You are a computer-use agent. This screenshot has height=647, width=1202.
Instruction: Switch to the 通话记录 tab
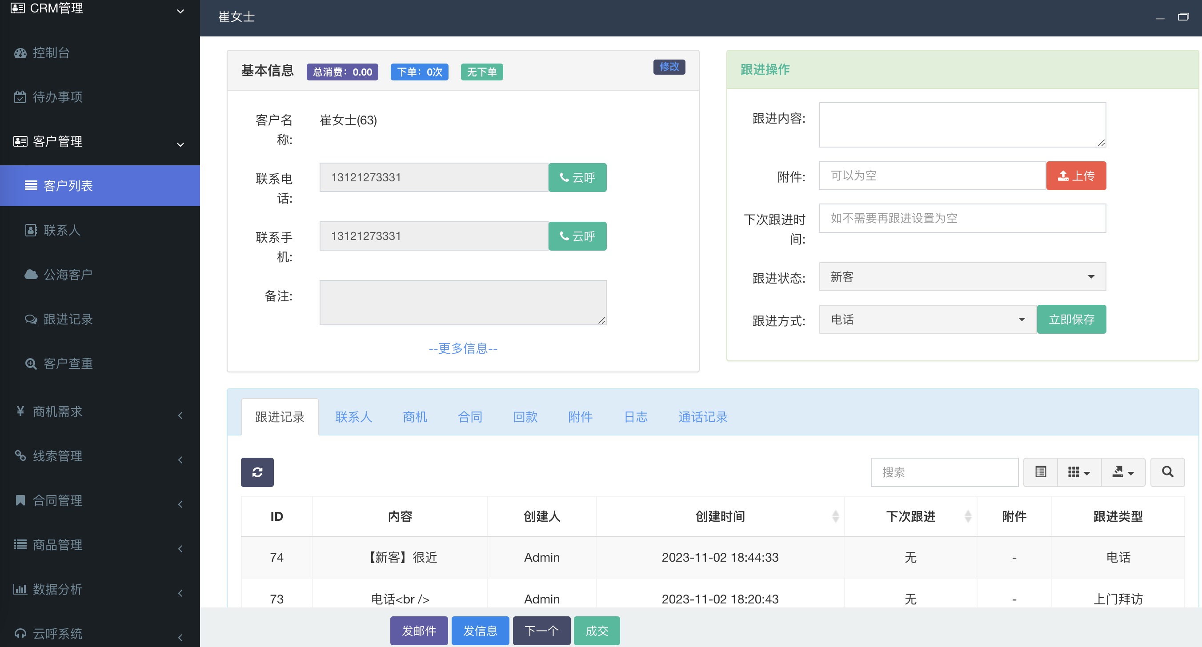[x=703, y=416]
